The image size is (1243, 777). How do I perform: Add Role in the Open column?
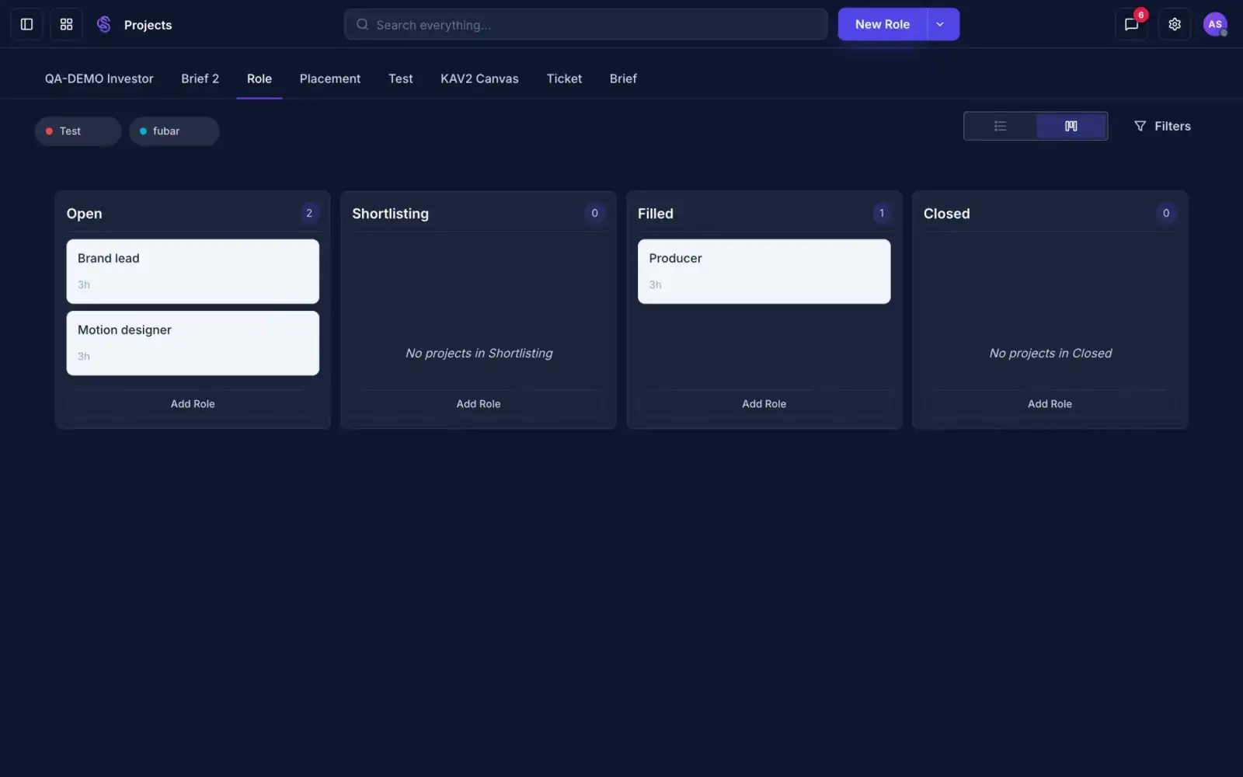coord(193,404)
